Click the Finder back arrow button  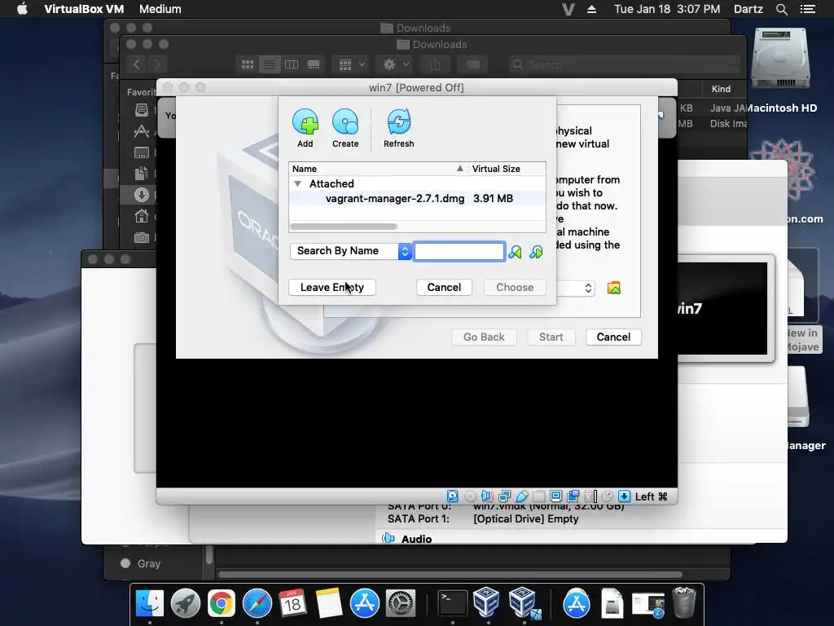[x=137, y=64]
